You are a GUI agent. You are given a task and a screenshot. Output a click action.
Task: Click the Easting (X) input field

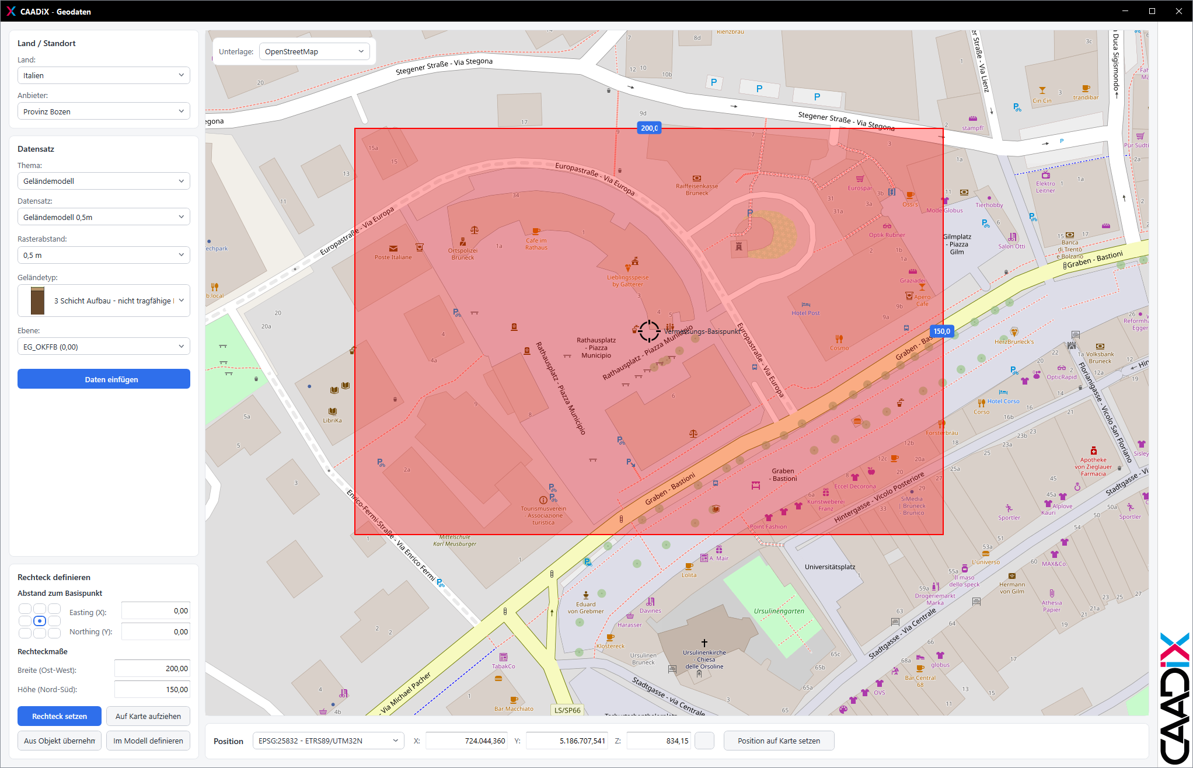tap(156, 610)
